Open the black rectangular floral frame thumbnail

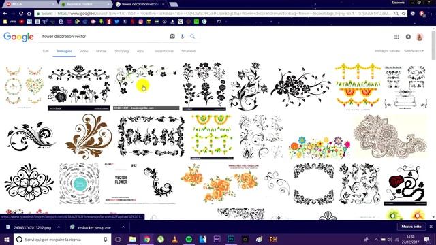coord(151,137)
